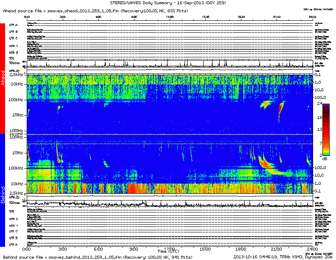Viewport: 336px width, 260px height.
Task: Click the 1MHz label on the Behind spectrogram
Action: coord(19,153)
